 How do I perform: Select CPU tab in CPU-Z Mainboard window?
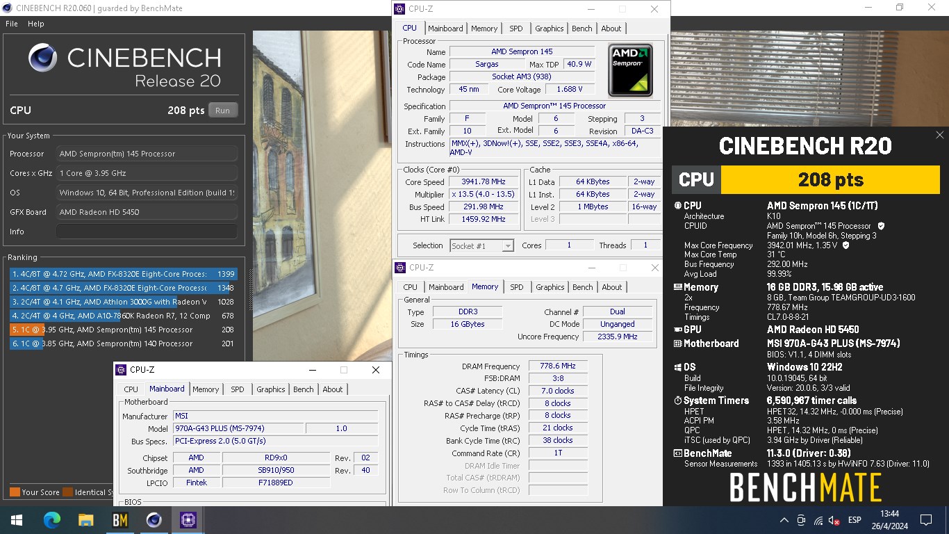[x=131, y=389]
